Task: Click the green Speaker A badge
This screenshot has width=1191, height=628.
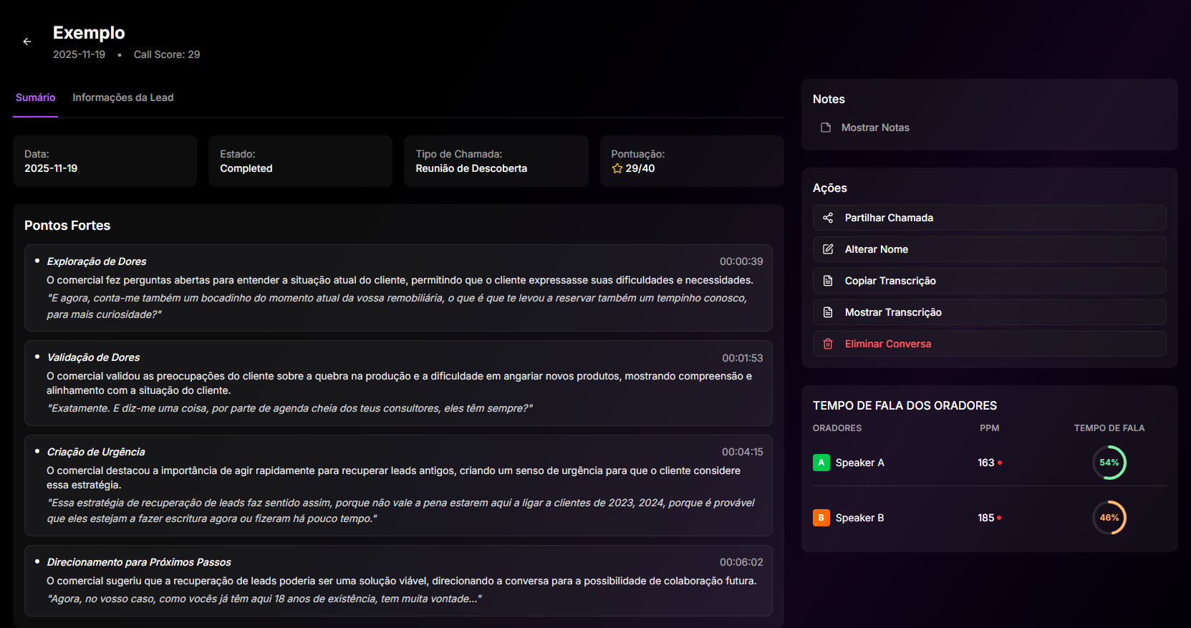Action: point(821,463)
